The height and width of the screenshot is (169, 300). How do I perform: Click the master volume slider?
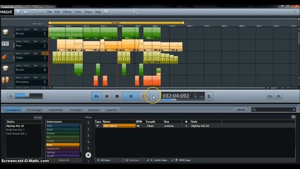29,96
